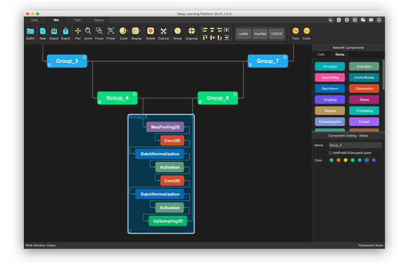Click the CutLine scissors icon
Viewport: 409px width, 264px height.
(x=163, y=31)
